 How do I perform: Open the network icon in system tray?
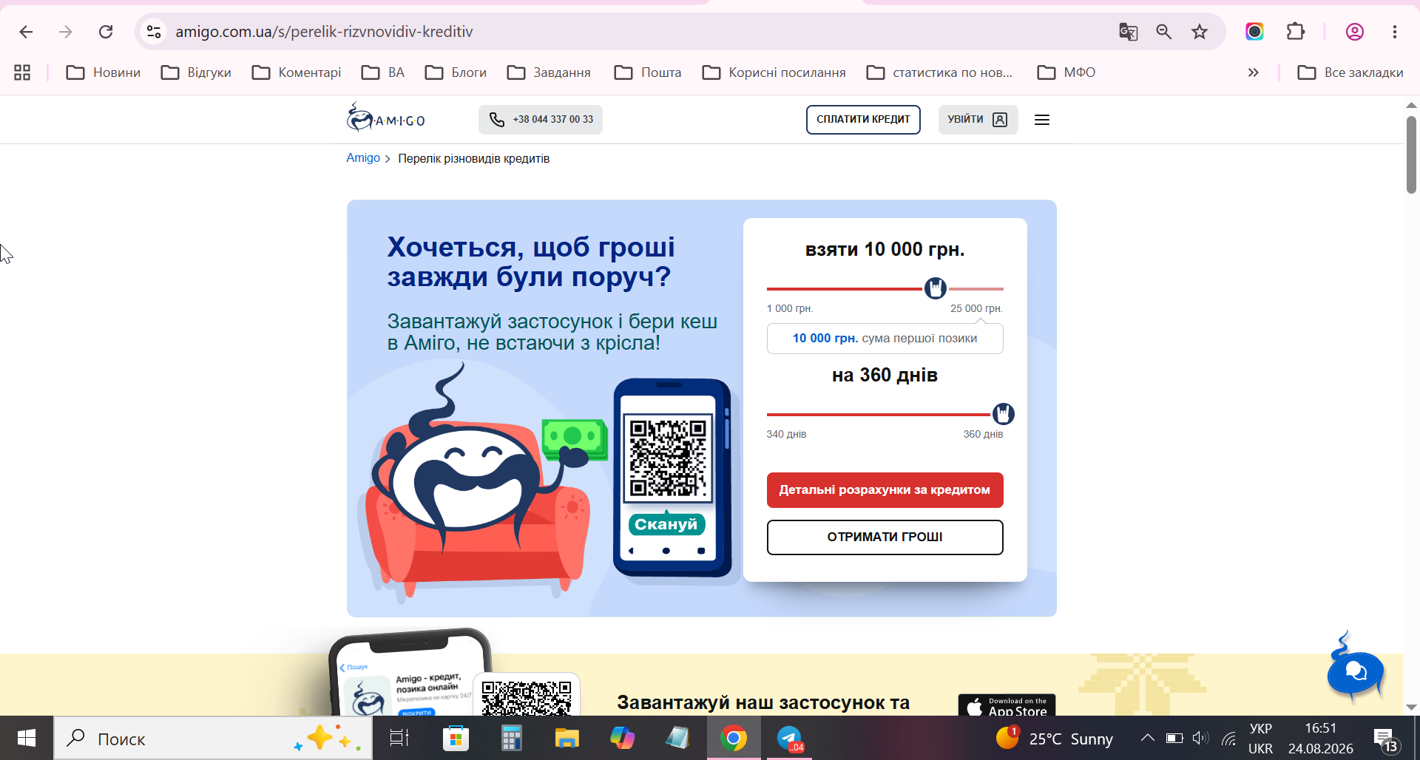click(x=1228, y=738)
